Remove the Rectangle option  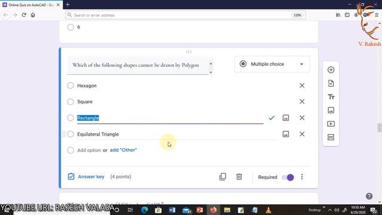(x=302, y=118)
